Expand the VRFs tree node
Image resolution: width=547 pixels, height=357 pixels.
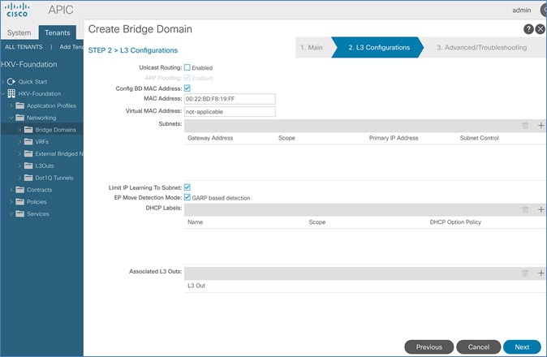[20, 141]
